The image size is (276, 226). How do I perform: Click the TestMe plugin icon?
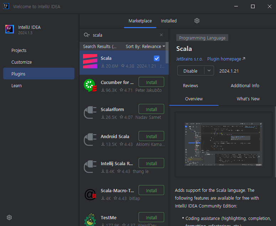click(x=90, y=220)
